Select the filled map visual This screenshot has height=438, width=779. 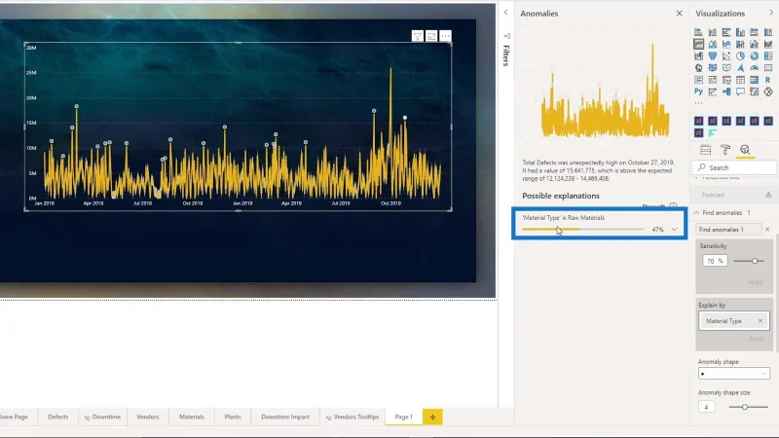point(713,68)
